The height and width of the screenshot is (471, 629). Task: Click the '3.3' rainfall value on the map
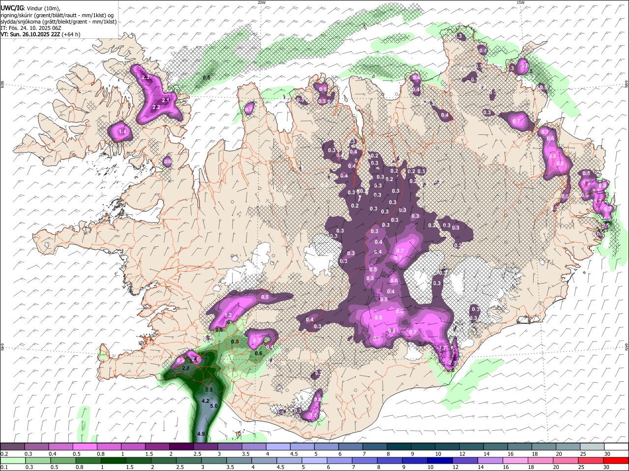click(x=208, y=390)
